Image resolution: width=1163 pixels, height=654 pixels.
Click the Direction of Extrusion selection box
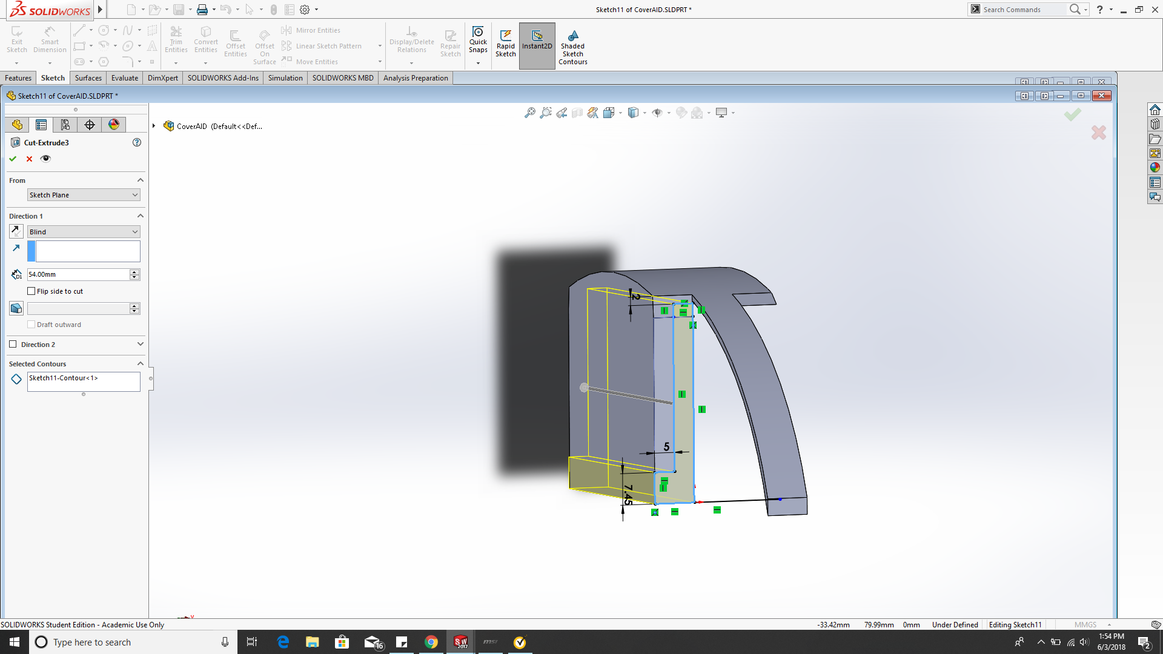click(88, 251)
